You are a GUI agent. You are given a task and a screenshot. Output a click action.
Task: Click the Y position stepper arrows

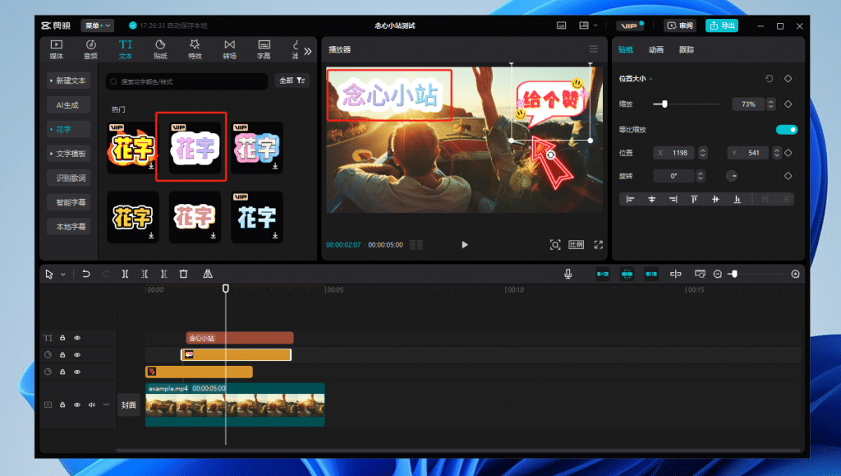(777, 153)
